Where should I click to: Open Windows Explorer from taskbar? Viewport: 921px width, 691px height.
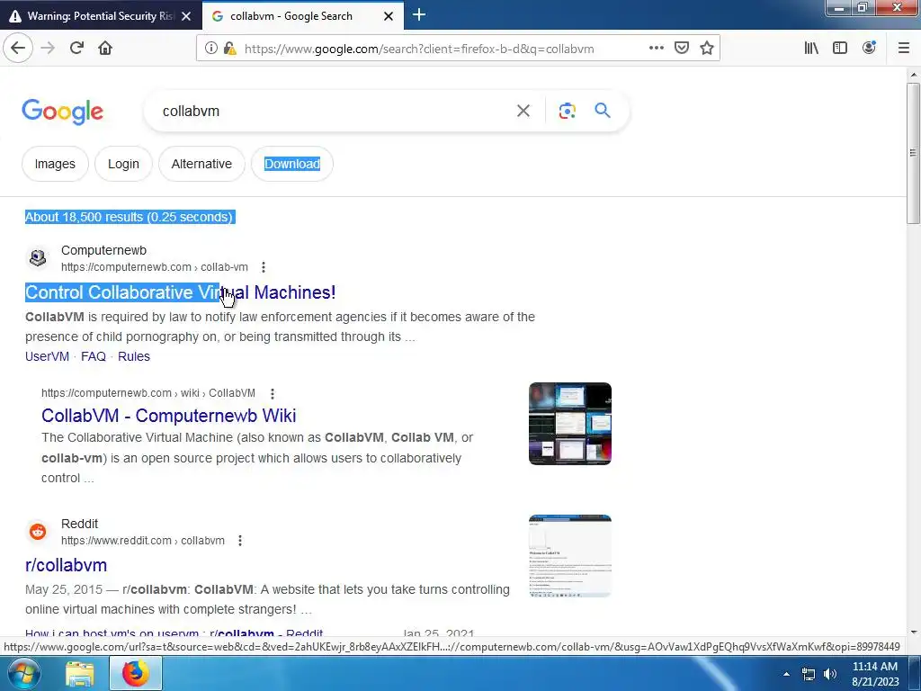click(80, 673)
